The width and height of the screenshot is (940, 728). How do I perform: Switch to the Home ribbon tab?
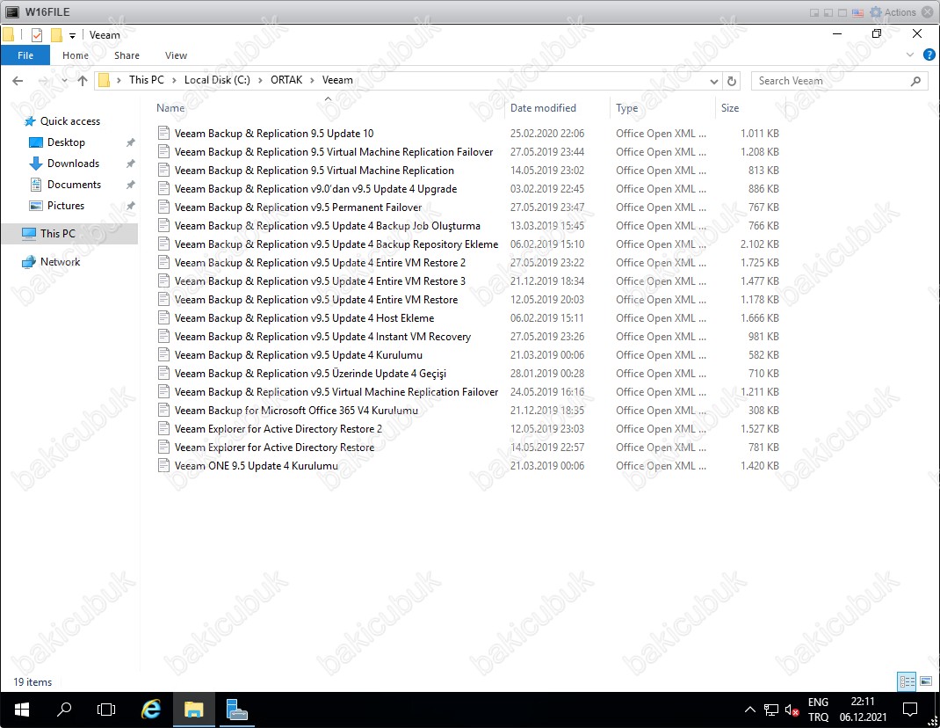(76, 55)
